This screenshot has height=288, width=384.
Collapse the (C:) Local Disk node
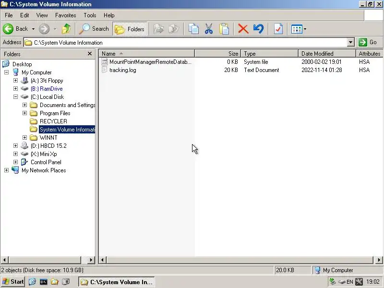[15, 97]
